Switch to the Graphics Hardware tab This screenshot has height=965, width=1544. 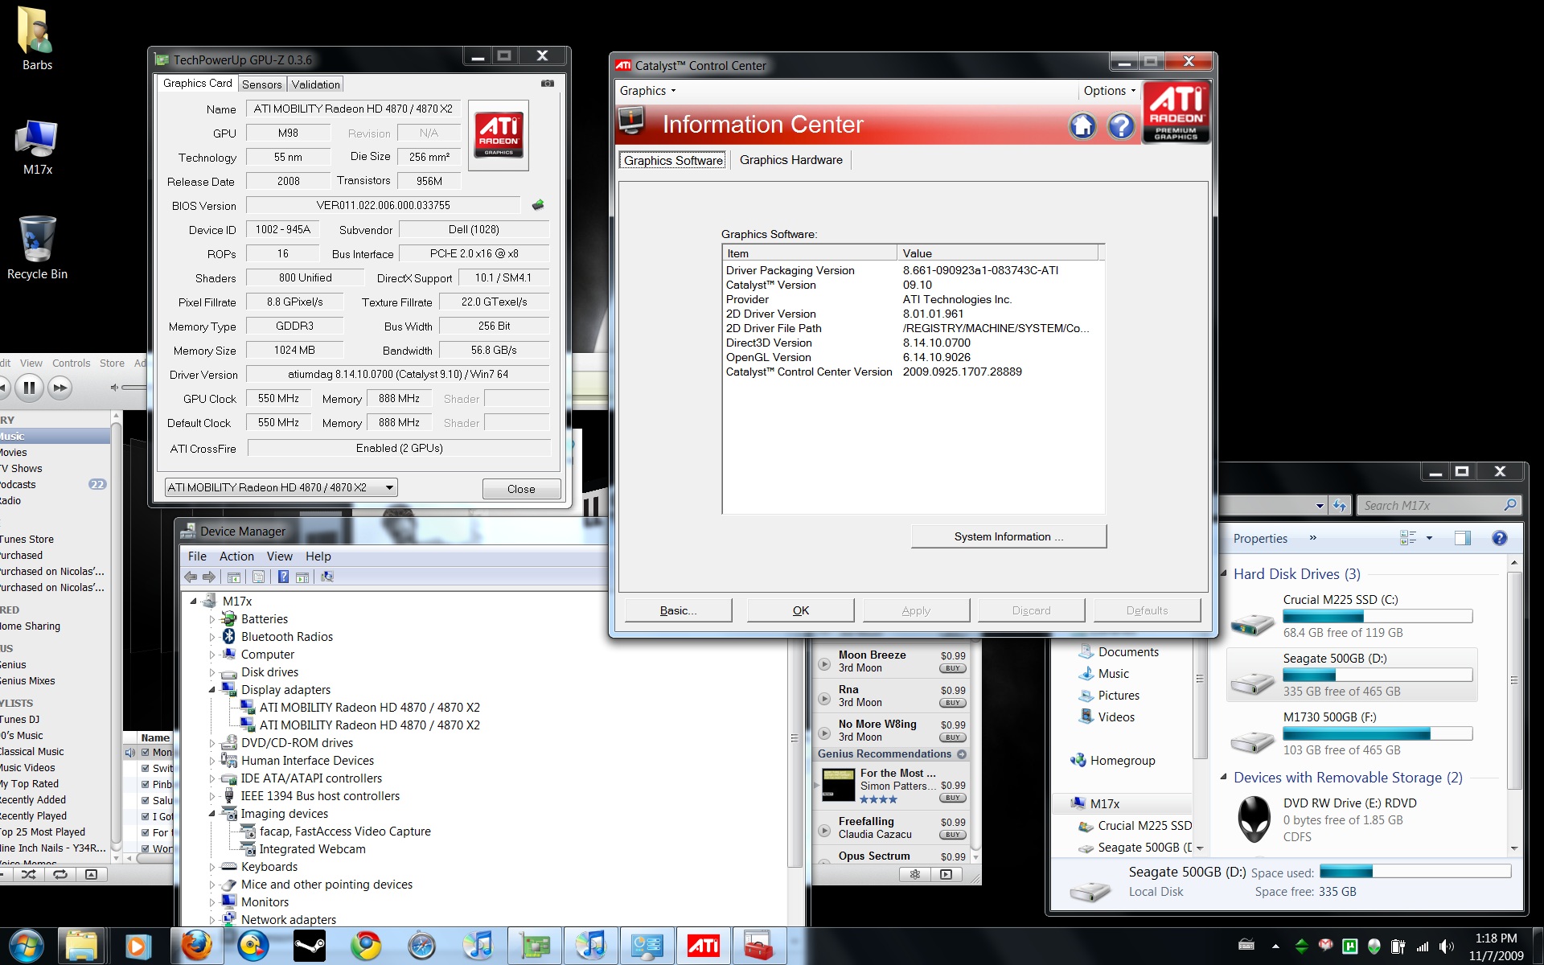pos(791,160)
